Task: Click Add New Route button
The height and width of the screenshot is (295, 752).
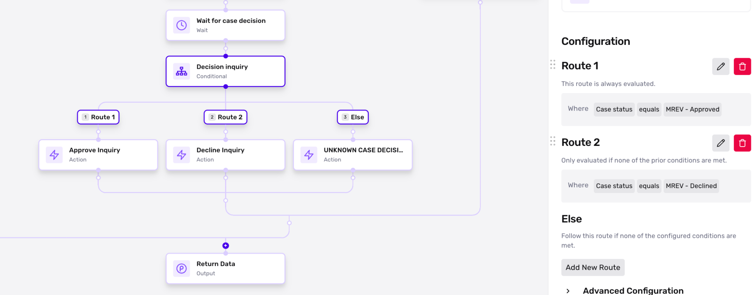Action: [x=593, y=267]
